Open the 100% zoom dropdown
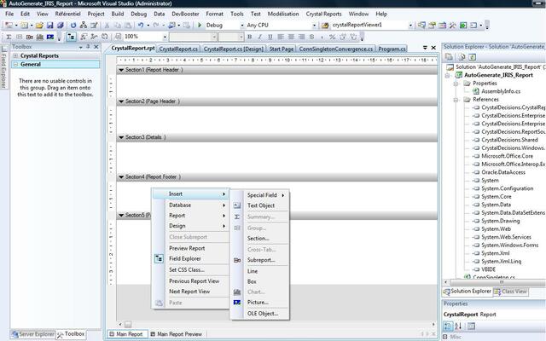This screenshot has height=341, width=546. pos(165,37)
